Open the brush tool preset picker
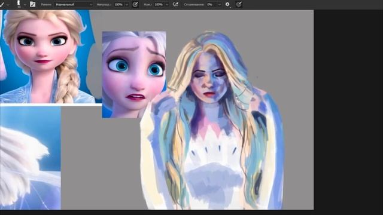This screenshot has width=383, height=215. pos(2,4)
